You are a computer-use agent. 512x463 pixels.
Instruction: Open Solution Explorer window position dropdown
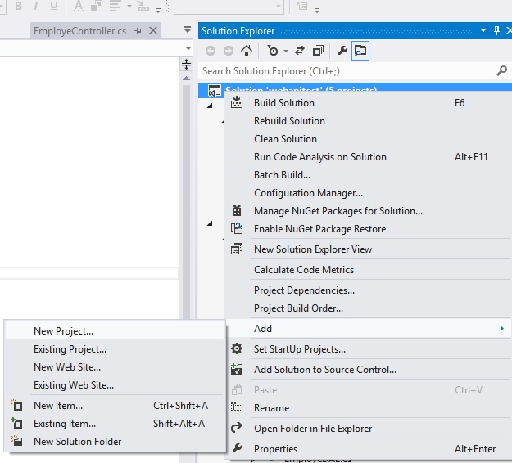click(x=483, y=30)
